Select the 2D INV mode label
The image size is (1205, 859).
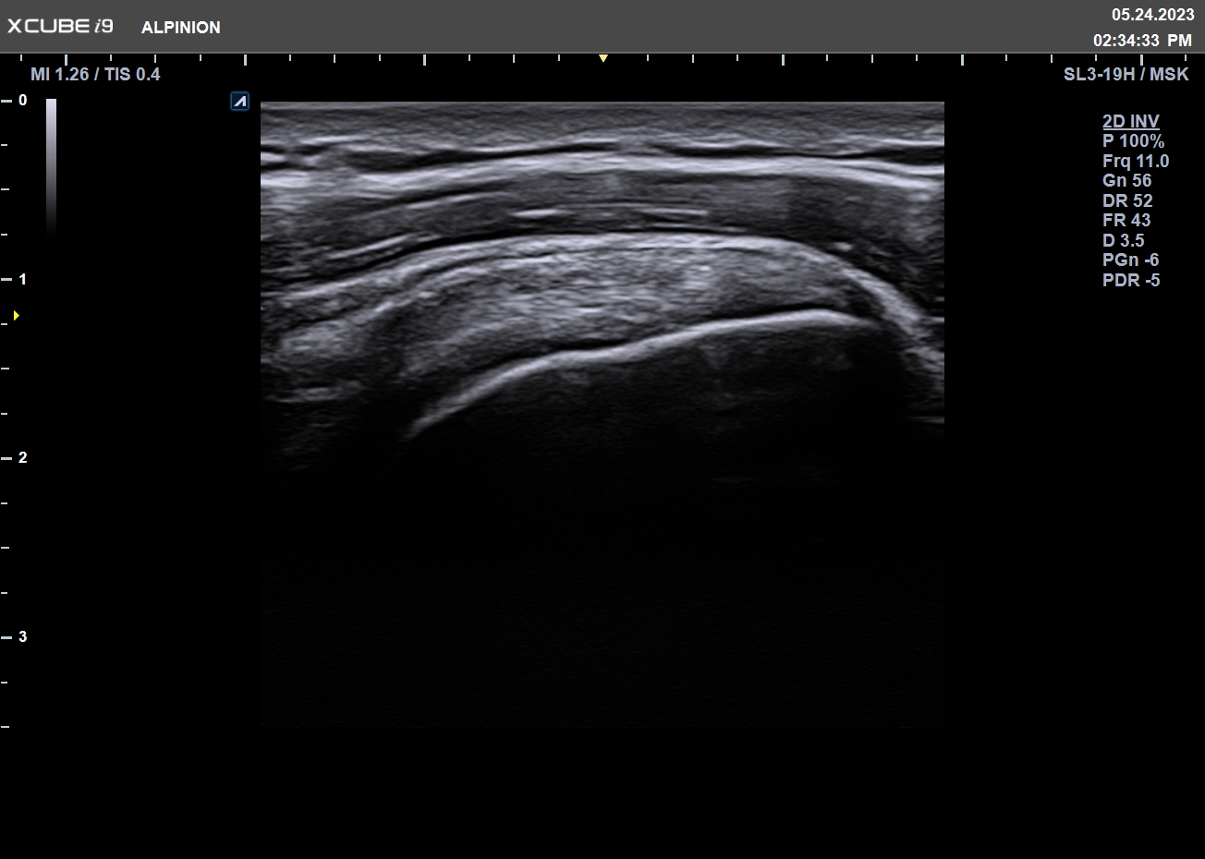coord(1130,121)
